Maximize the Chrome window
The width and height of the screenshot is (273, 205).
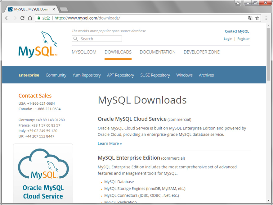click(x=255, y=3)
